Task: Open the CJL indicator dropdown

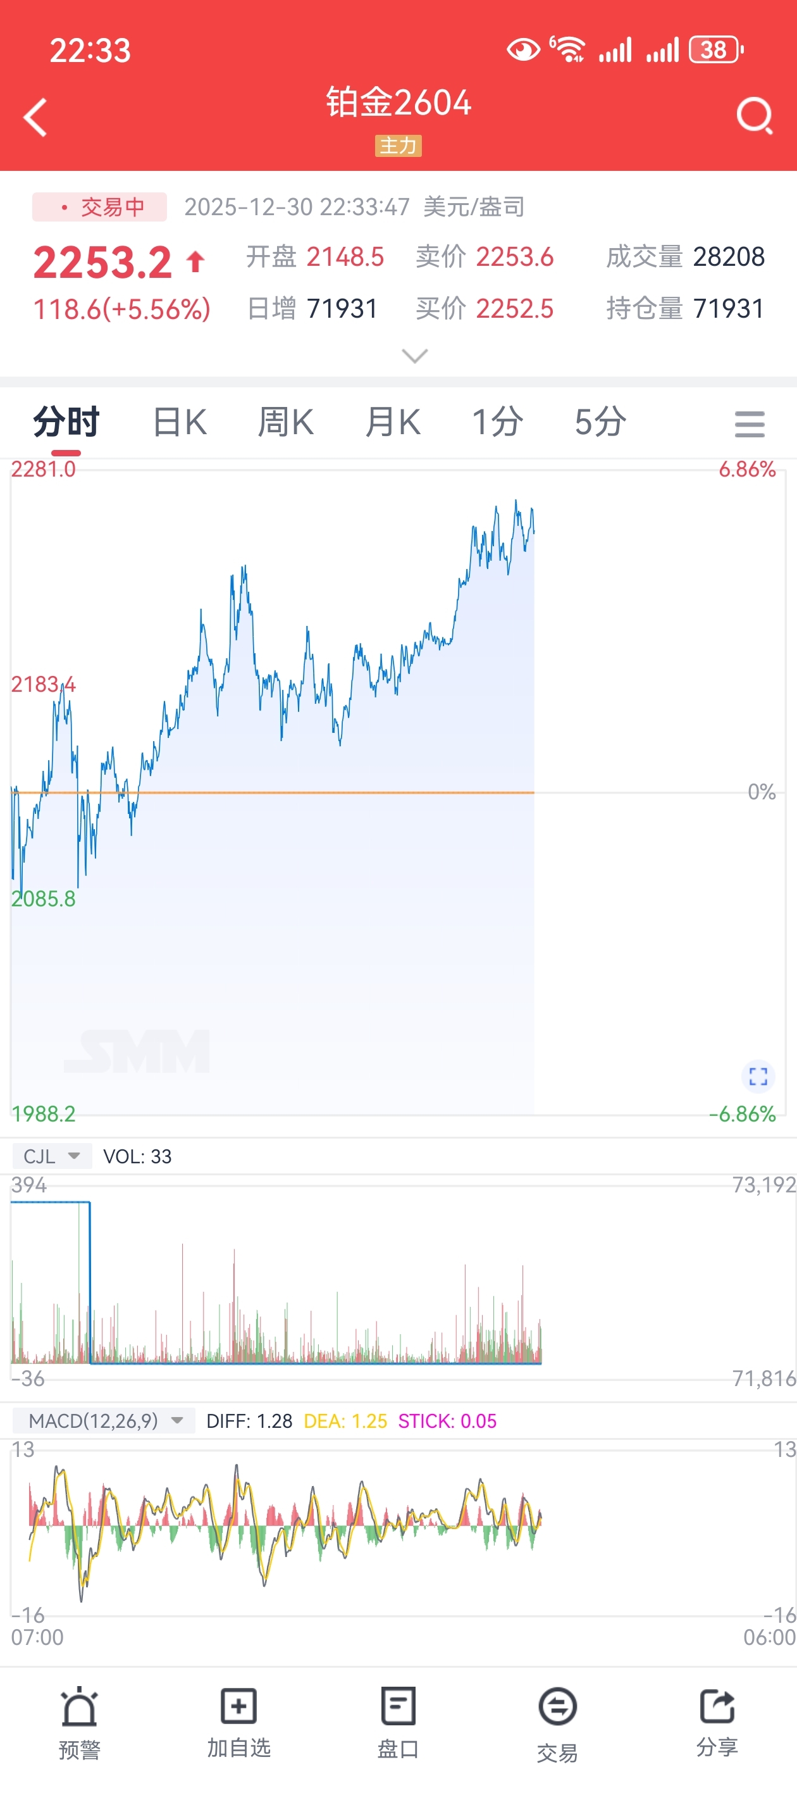Action: coord(53,1156)
